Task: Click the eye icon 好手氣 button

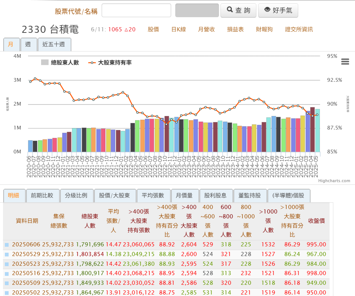Action: (278, 10)
